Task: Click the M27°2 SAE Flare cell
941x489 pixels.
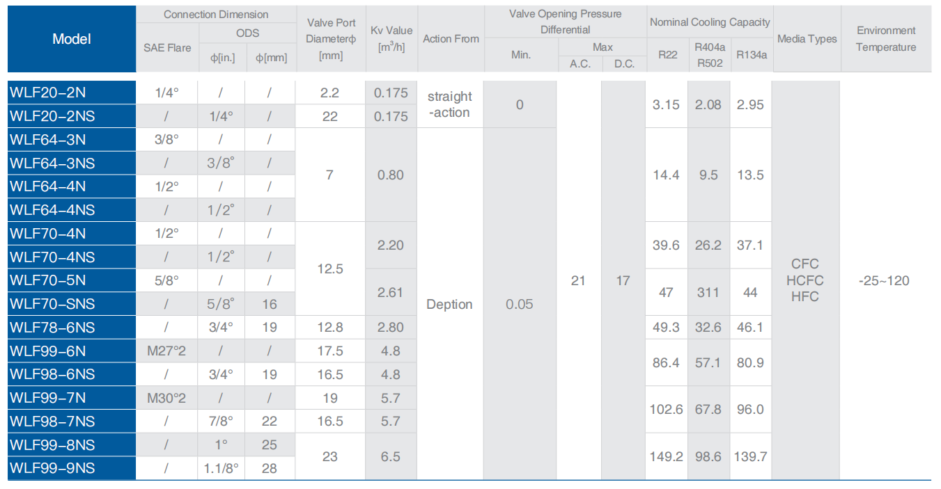Action: click(x=166, y=351)
